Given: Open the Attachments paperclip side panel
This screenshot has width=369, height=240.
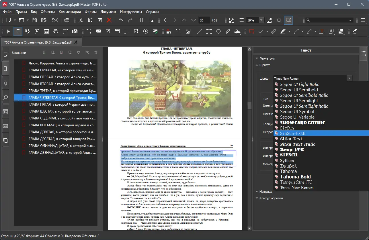Looking at the screenshot, I should (5, 83).
